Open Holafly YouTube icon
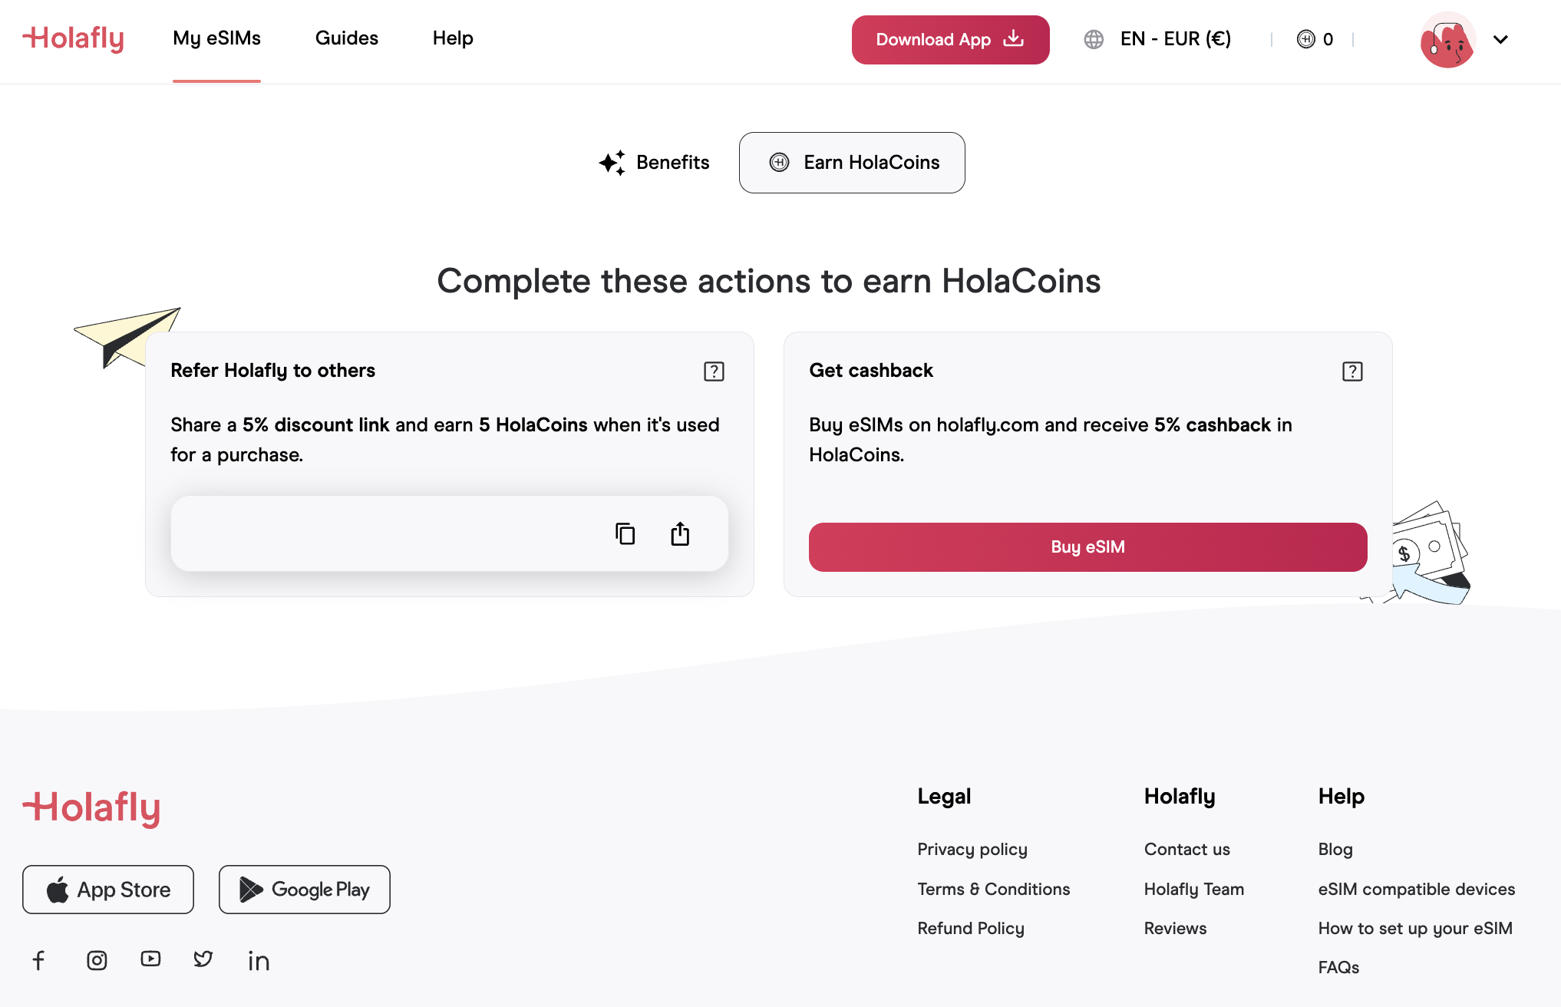Viewport: 1561px width, 1007px height. point(150,959)
